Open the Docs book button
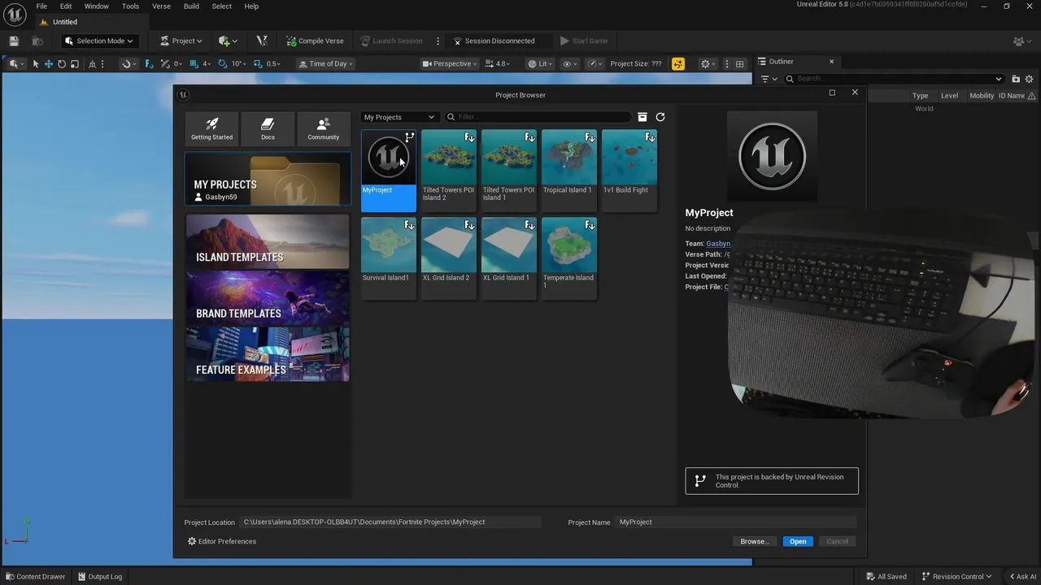 point(268,128)
